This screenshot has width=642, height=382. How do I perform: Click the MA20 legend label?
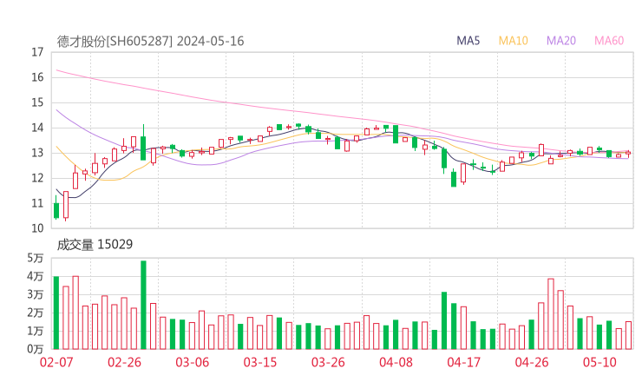tap(561, 41)
